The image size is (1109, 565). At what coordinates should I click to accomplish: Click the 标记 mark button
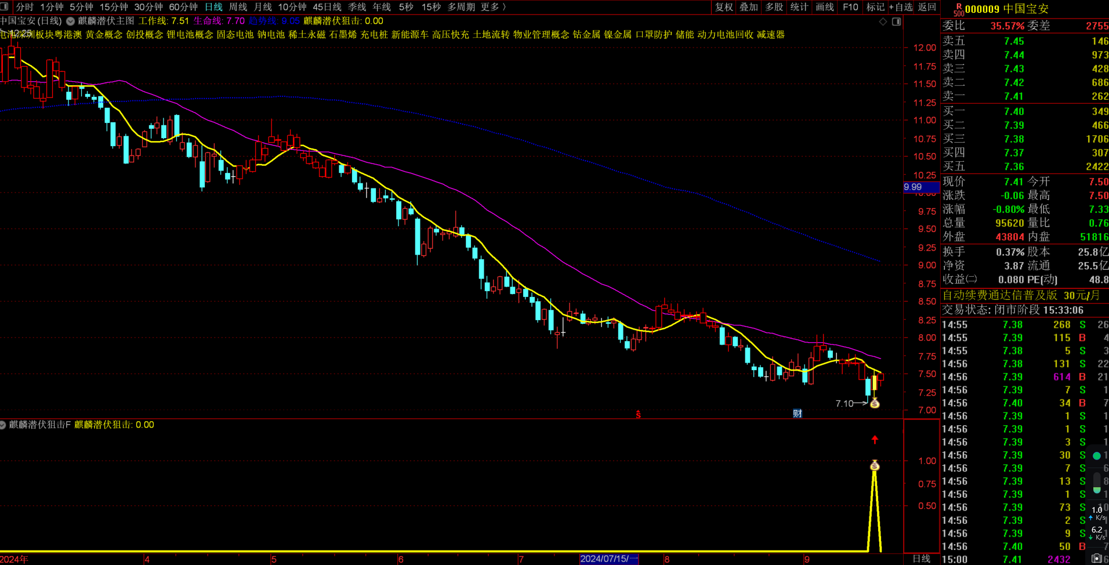pyautogui.click(x=875, y=7)
